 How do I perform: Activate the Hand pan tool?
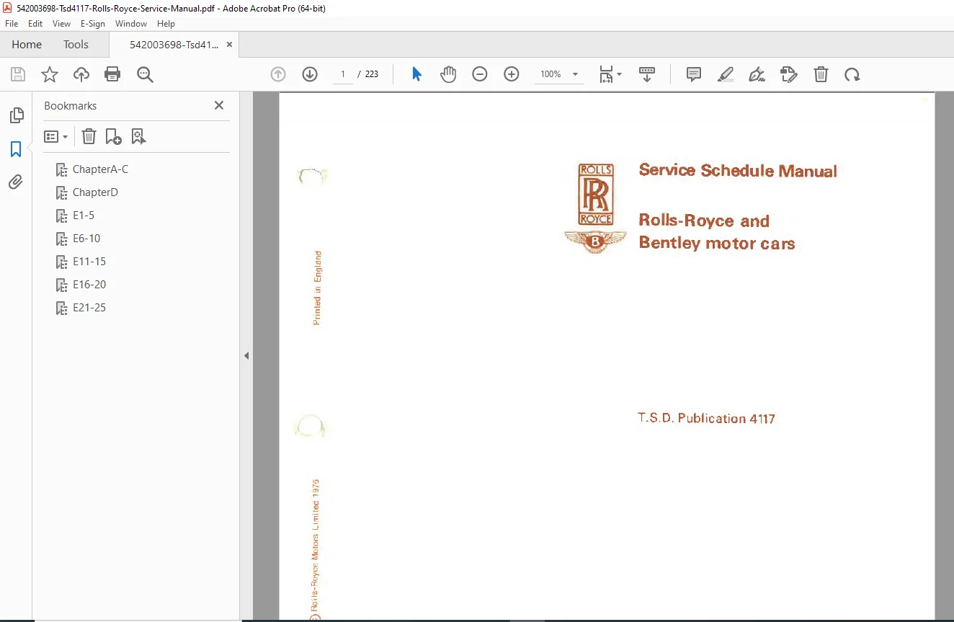[x=448, y=74]
